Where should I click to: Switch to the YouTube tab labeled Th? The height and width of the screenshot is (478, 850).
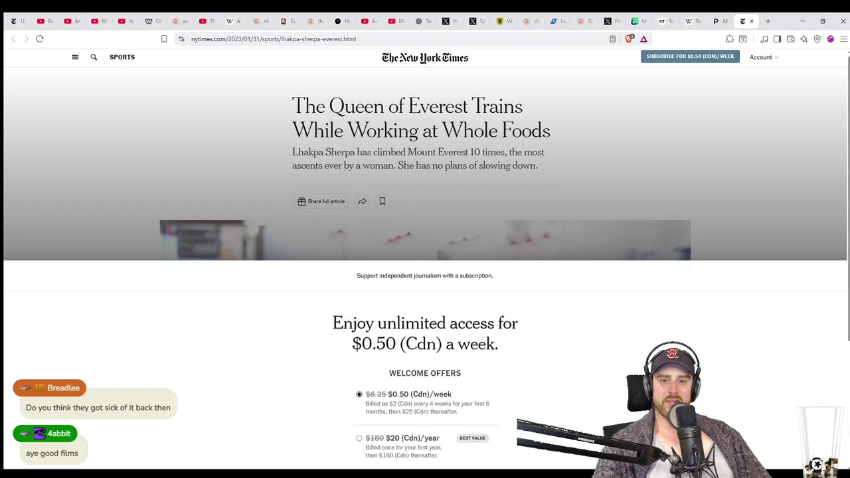coord(207,21)
